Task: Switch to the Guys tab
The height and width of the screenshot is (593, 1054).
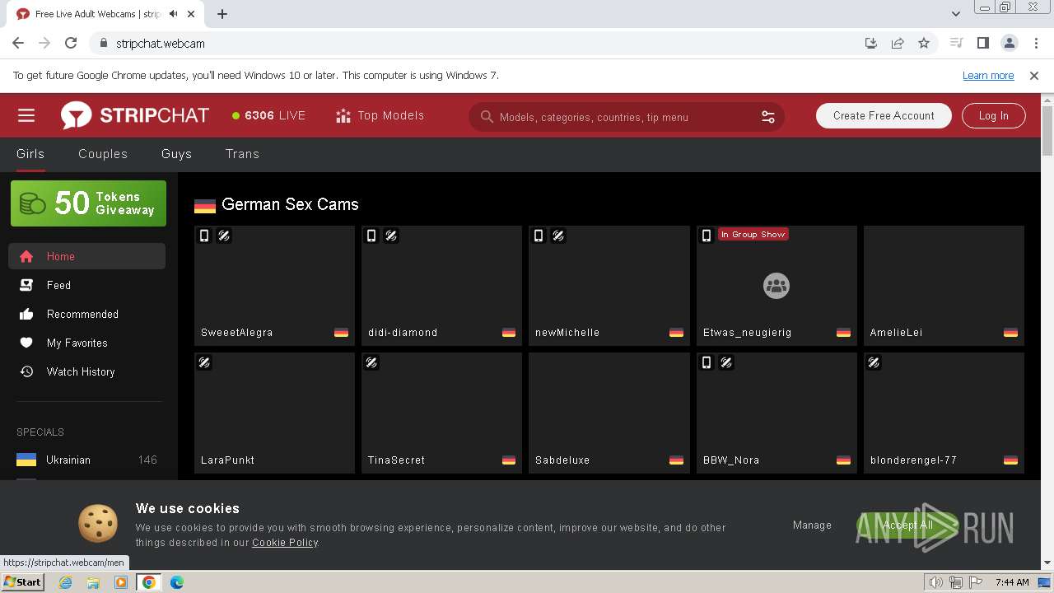Action: pyautogui.click(x=176, y=154)
